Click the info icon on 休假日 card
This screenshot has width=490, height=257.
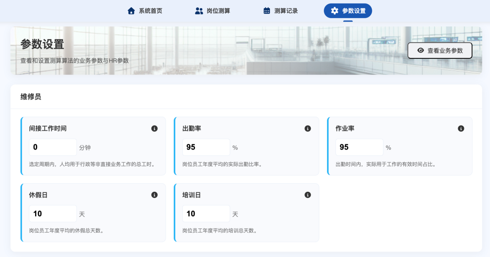tap(154, 195)
